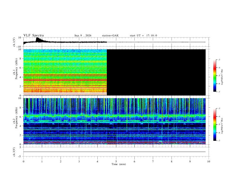This screenshot has width=235, height=181.
Task: Click the Time (min) axis label
Action: point(119,164)
